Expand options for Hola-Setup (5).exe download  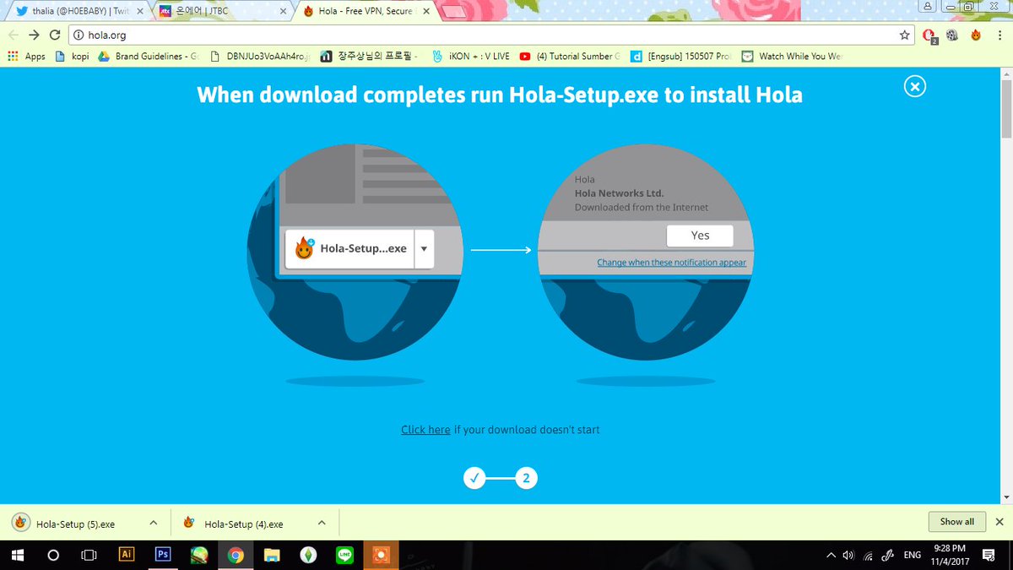tap(154, 523)
